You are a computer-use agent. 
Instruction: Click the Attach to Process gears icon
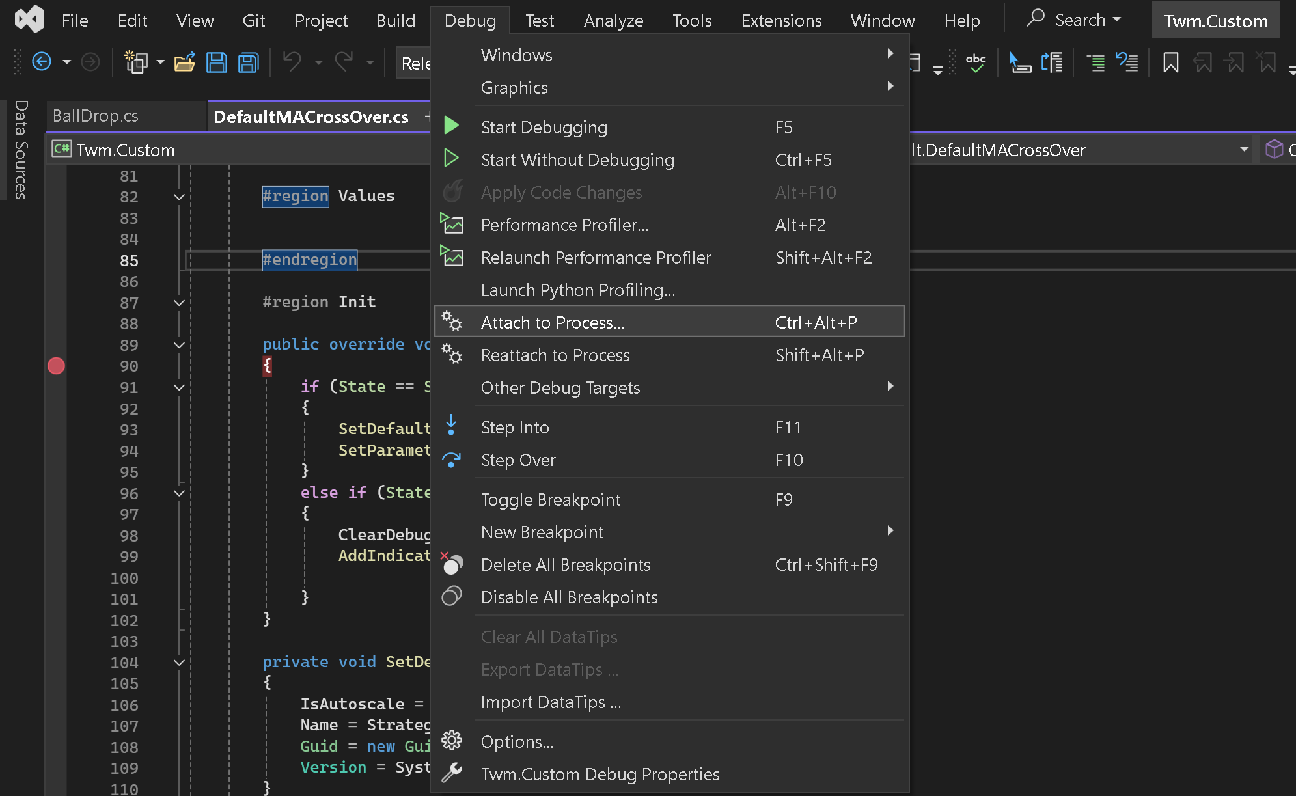452,322
